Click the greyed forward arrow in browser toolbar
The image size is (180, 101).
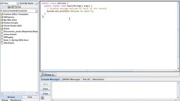coord(6,7)
